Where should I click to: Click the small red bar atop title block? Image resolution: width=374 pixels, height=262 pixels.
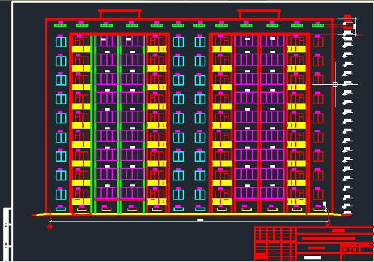point(339,230)
